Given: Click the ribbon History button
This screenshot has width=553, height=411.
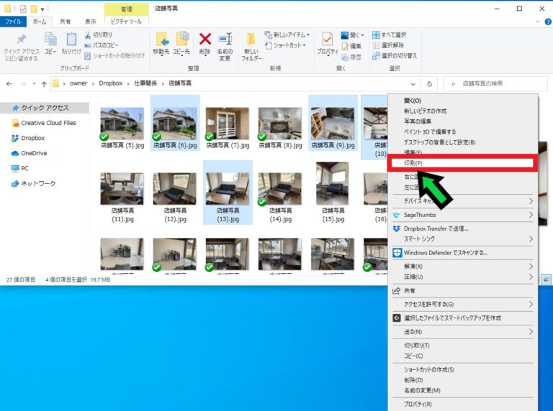Looking at the screenshot, I should point(351,57).
